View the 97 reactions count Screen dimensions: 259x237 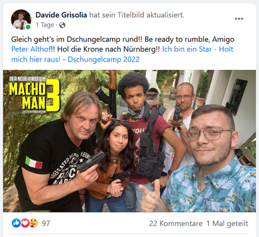46,223
